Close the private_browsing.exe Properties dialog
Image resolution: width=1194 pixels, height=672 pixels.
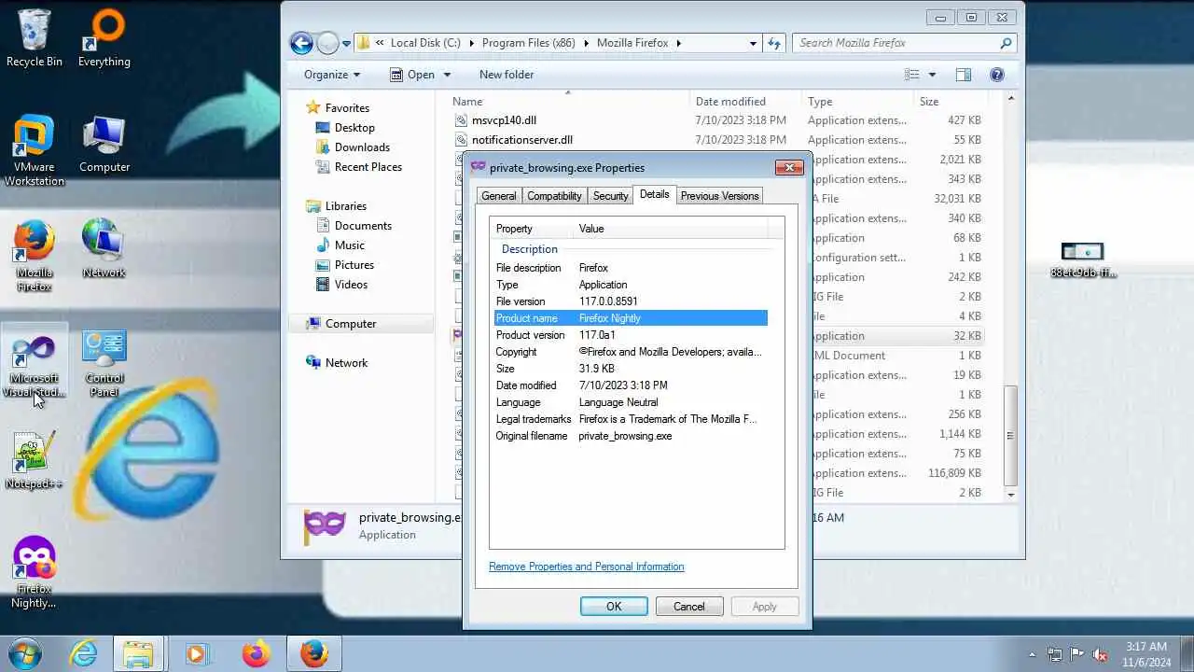pos(789,167)
